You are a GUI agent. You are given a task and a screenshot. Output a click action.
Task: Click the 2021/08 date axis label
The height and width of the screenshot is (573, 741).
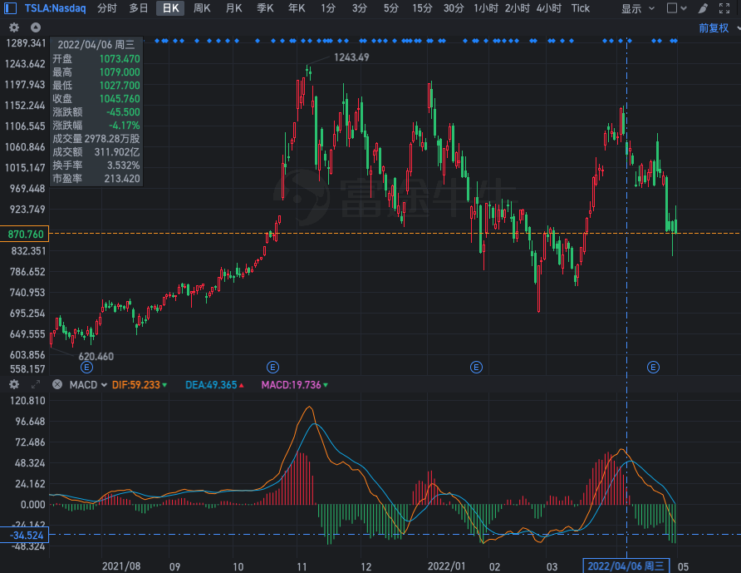(x=121, y=566)
